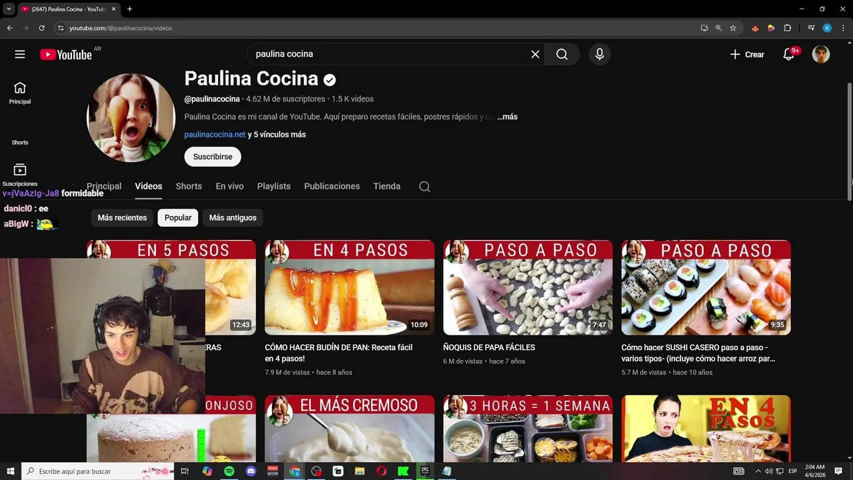The height and width of the screenshot is (480, 853).
Task: Switch to the Videos channel tab
Action: 149,186
